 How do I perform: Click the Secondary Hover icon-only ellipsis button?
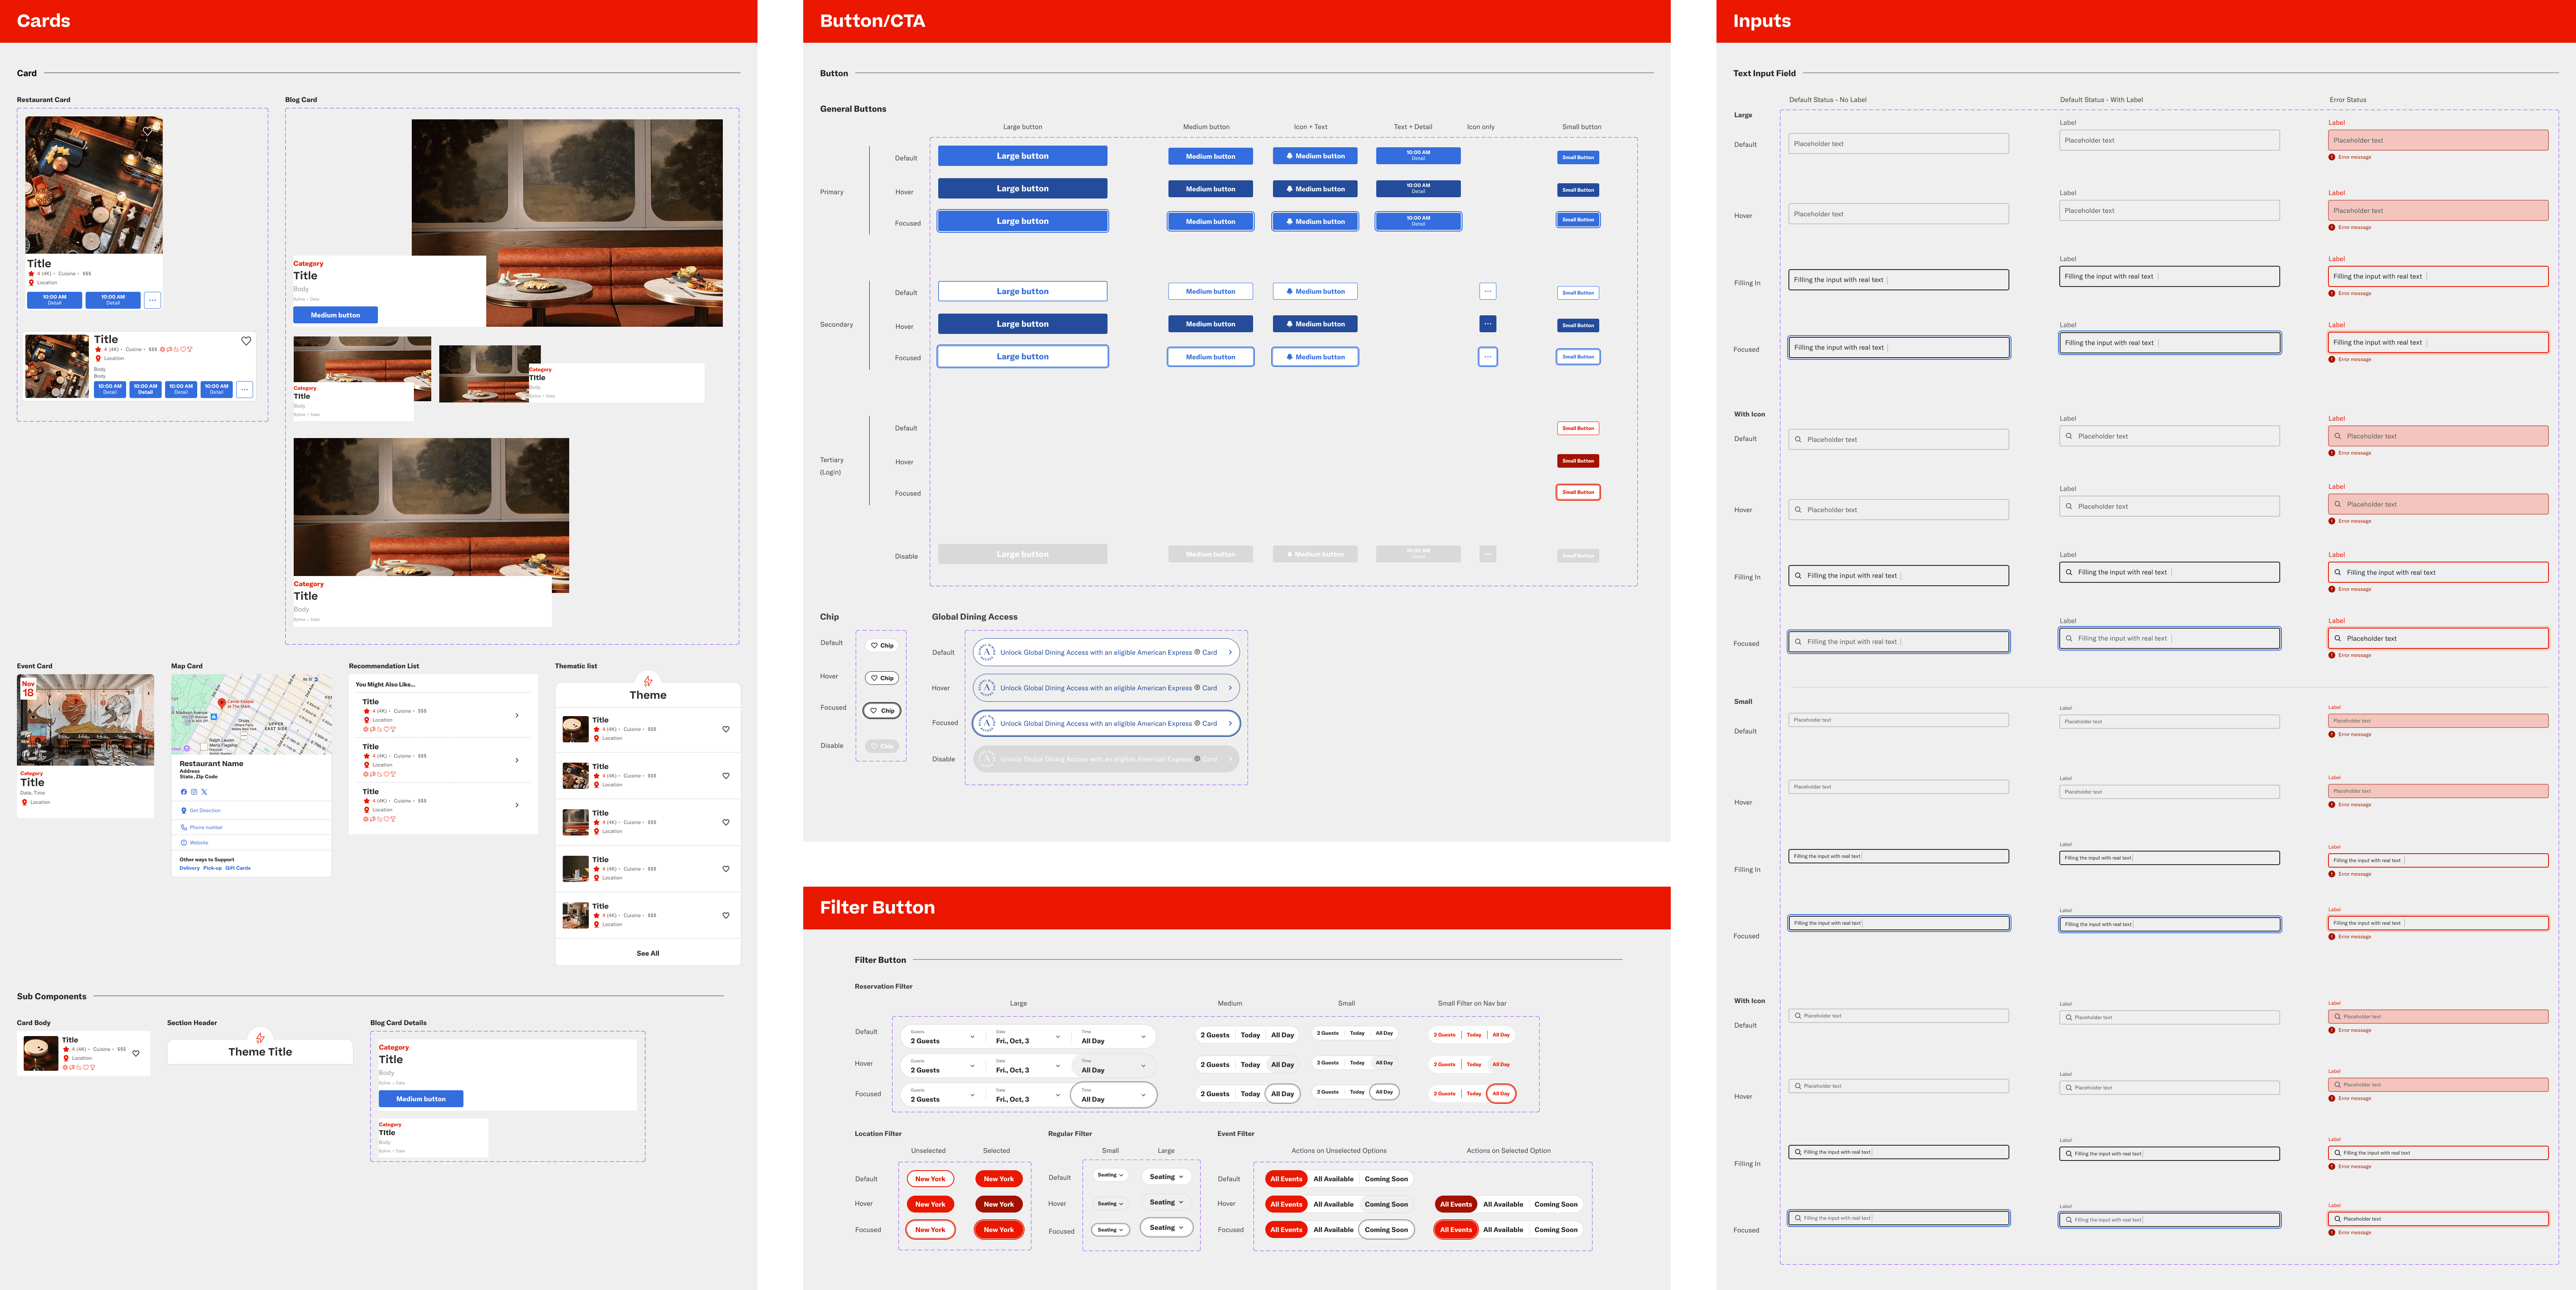pyautogui.click(x=1488, y=324)
